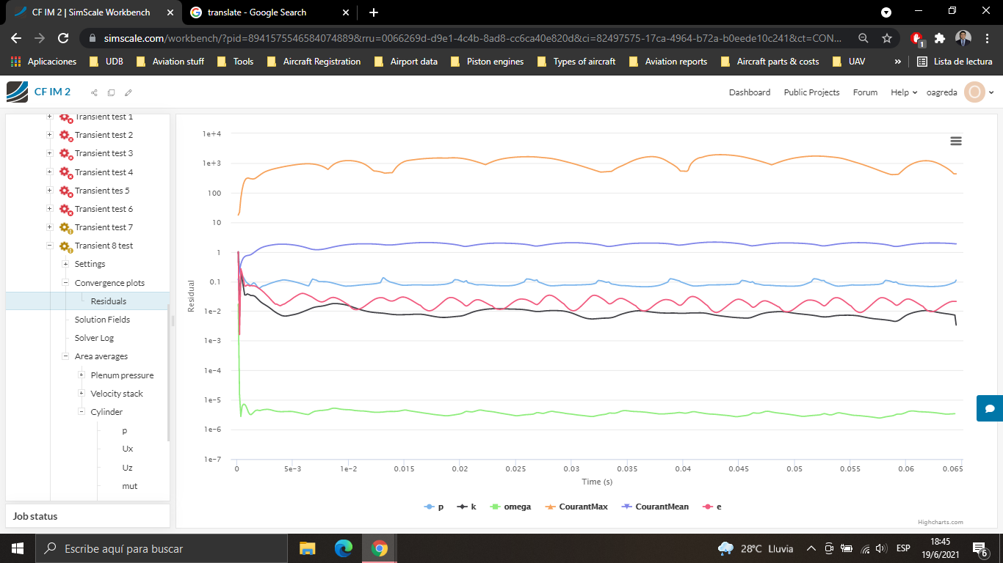Open the Windows Start menu
This screenshot has height=563, width=1003.
(18, 548)
